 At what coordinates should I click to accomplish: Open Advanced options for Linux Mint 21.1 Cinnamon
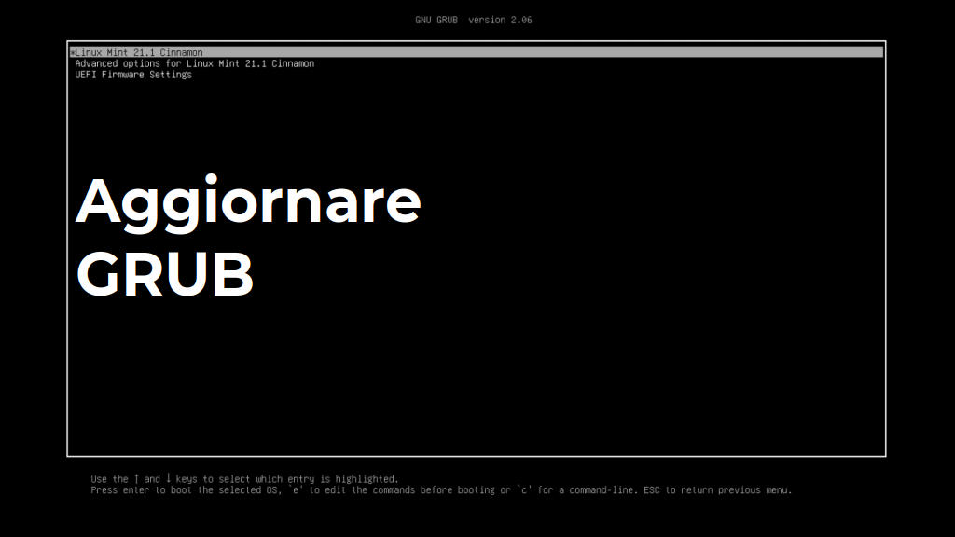tap(194, 63)
